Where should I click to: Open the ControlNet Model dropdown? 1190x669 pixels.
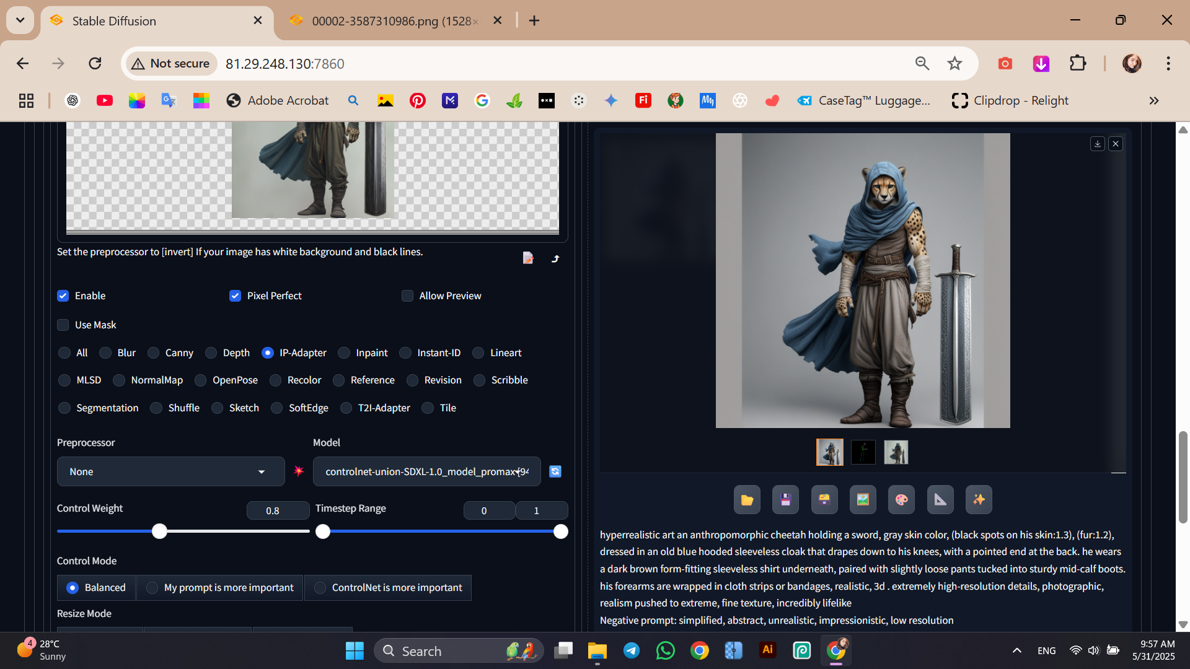pyautogui.click(x=426, y=472)
